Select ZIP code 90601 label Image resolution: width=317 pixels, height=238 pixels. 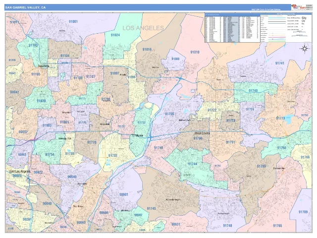tap(123, 195)
